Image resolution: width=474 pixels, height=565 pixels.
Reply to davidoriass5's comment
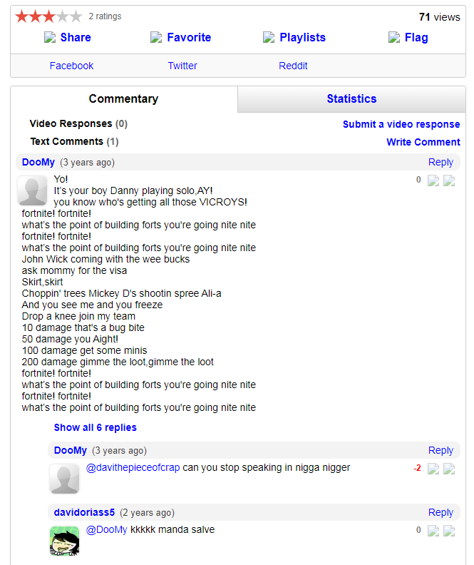(x=440, y=512)
